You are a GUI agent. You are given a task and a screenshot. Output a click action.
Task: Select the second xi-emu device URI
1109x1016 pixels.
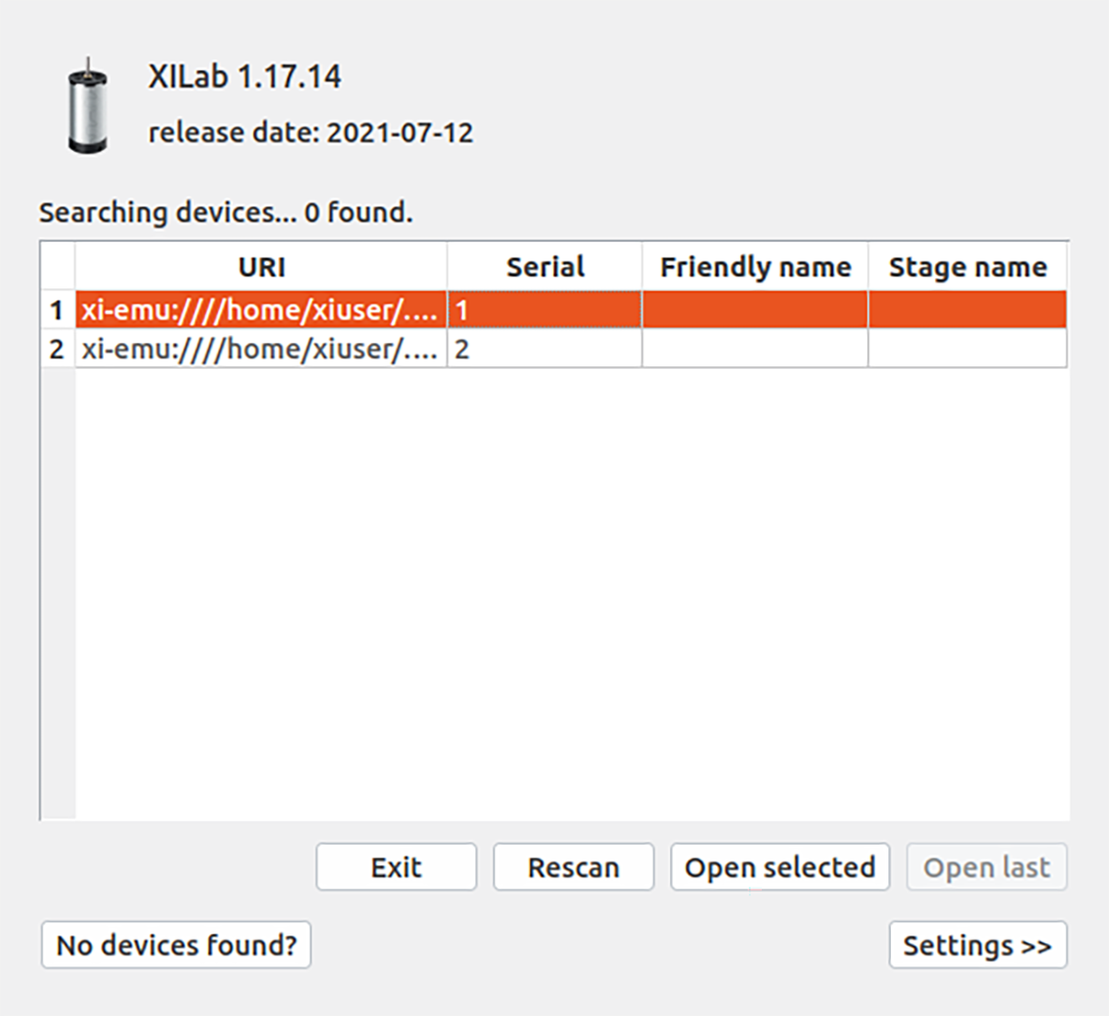click(260, 349)
